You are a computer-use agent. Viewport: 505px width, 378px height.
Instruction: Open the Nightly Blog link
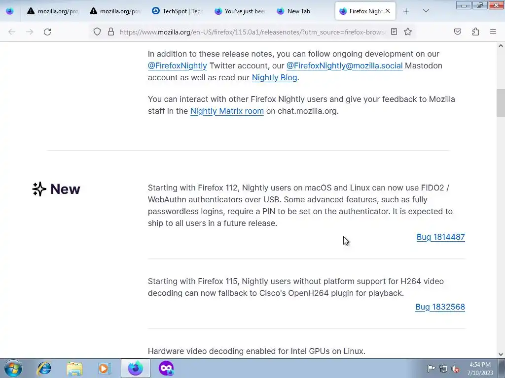tap(274, 77)
